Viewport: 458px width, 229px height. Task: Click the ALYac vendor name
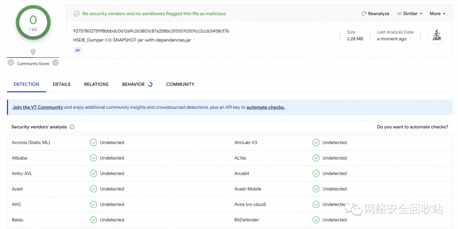pos(240,158)
